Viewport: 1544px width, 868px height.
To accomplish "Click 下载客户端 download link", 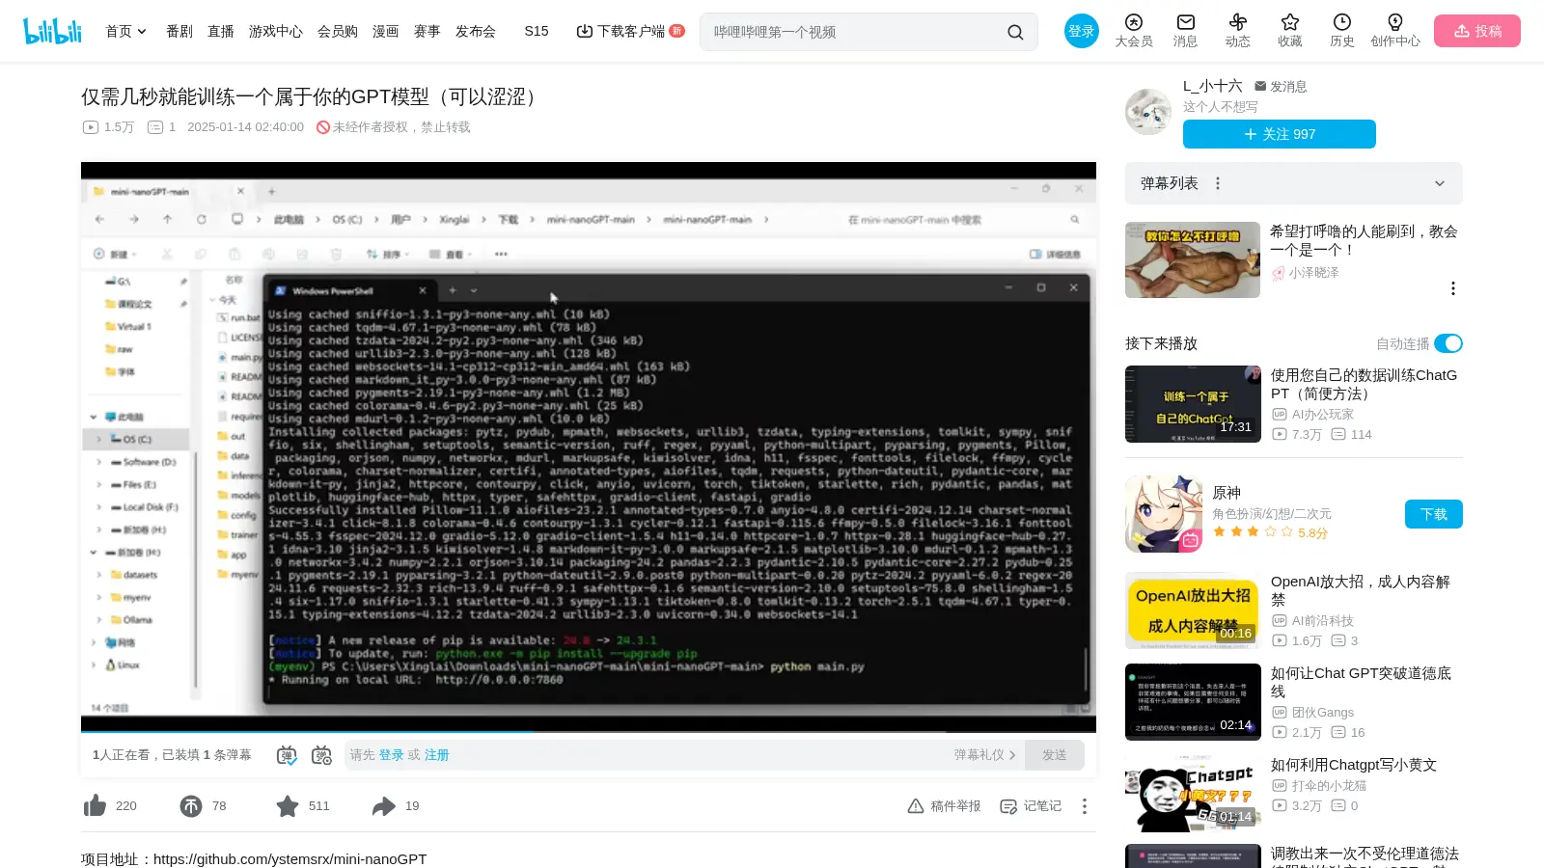I will pos(630,32).
